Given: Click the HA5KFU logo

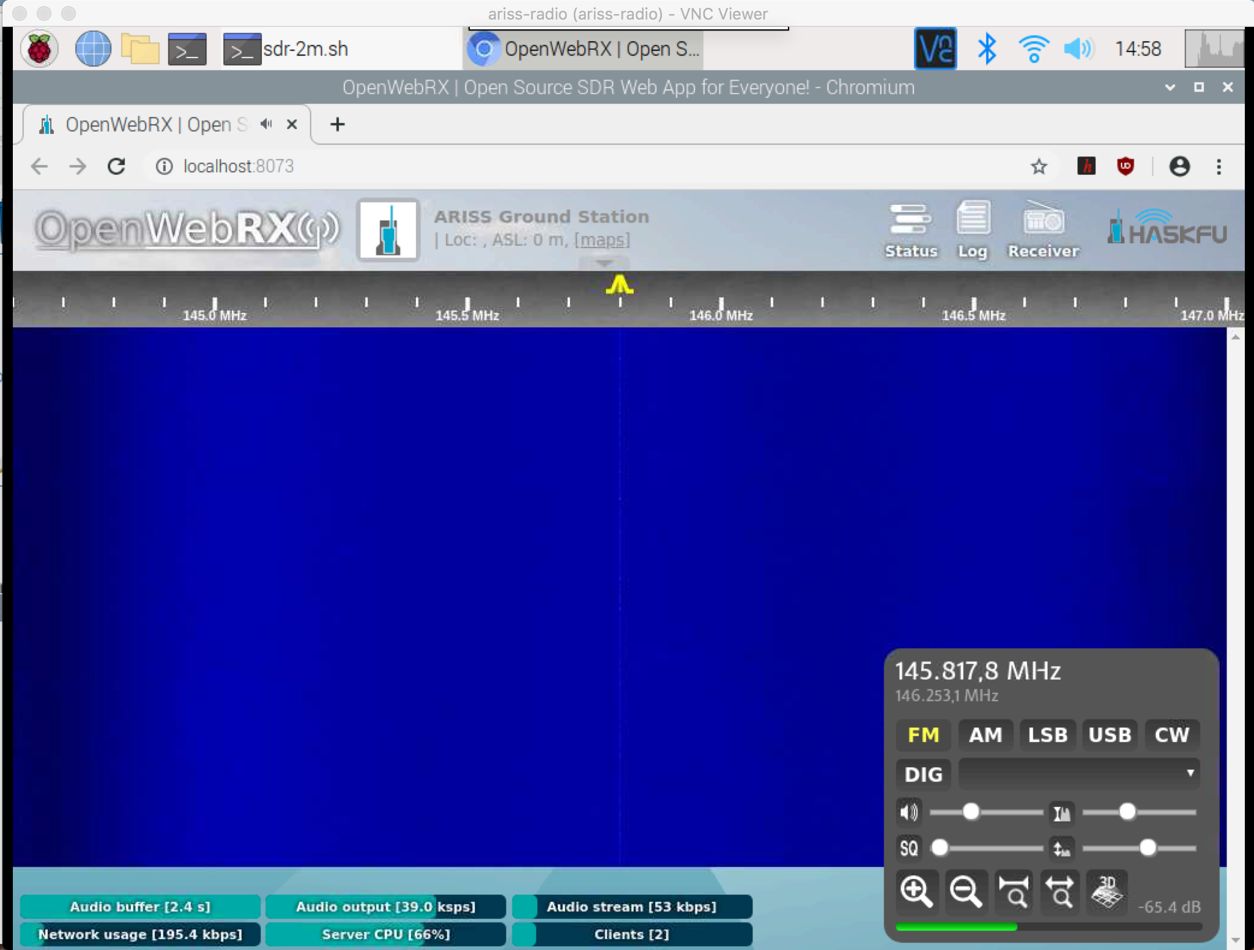Looking at the screenshot, I should [1167, 227].
